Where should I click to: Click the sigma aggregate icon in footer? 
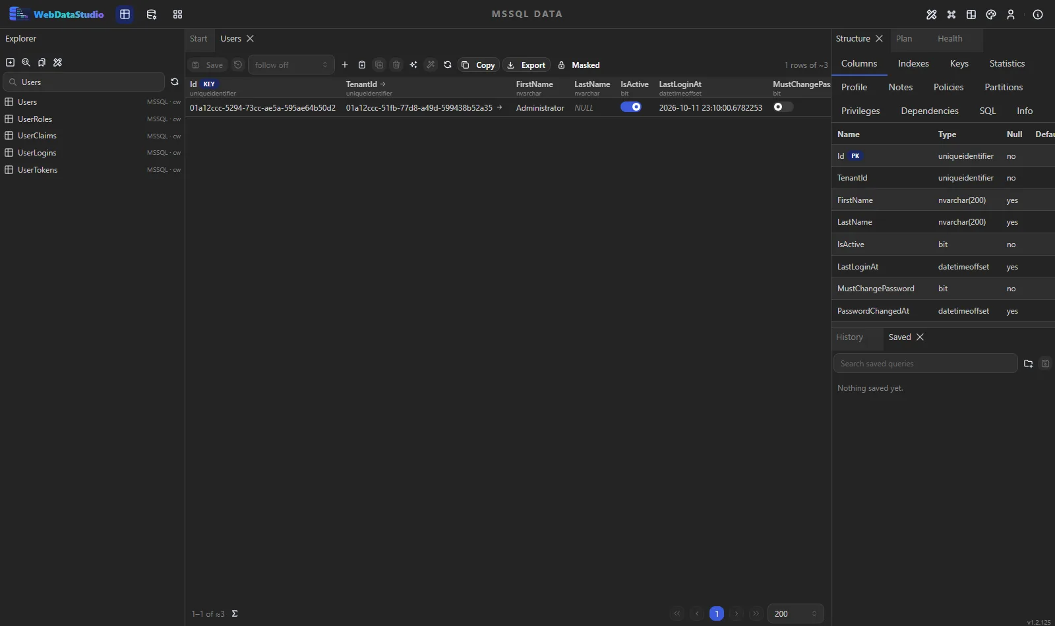click(235, 614)
